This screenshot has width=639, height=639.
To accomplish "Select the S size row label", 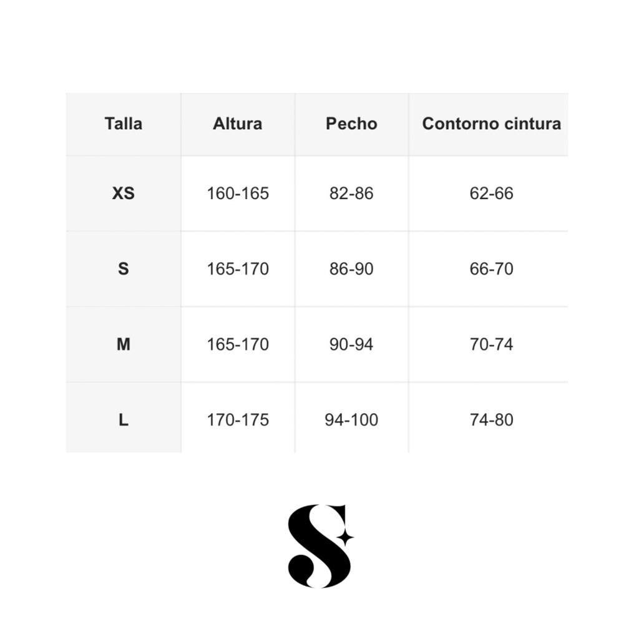I will pyautogui.click(x=124, y=269).
